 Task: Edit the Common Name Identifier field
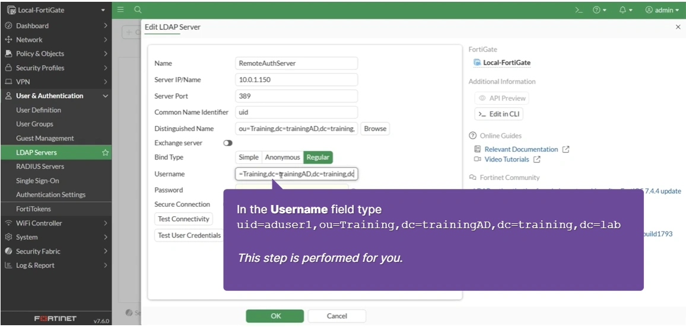(296, 112)
